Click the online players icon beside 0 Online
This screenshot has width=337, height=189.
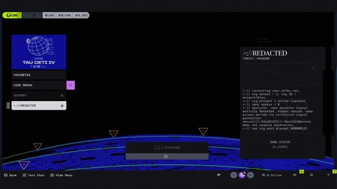pos(263,175)
